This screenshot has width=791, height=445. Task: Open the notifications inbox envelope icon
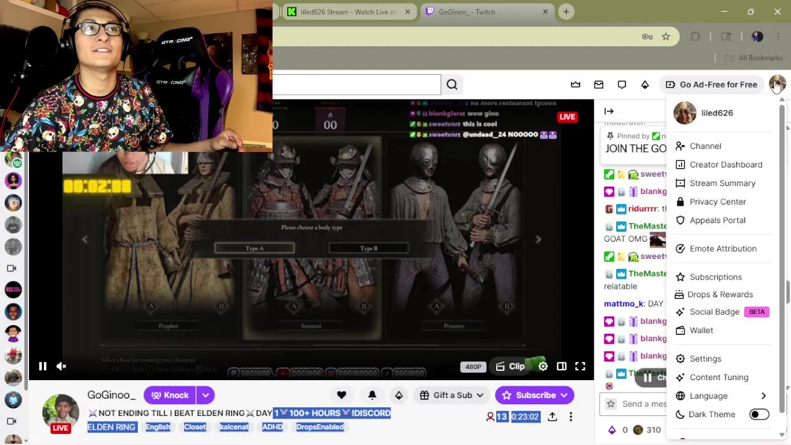pyautogui.click(x=598, y=85)
